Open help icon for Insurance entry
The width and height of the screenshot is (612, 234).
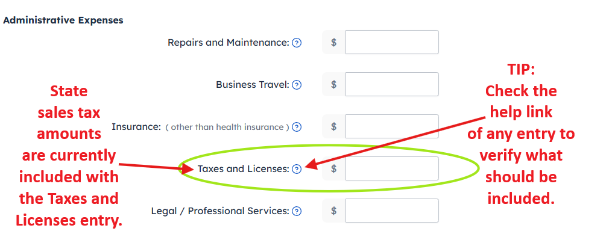point(297,127)
